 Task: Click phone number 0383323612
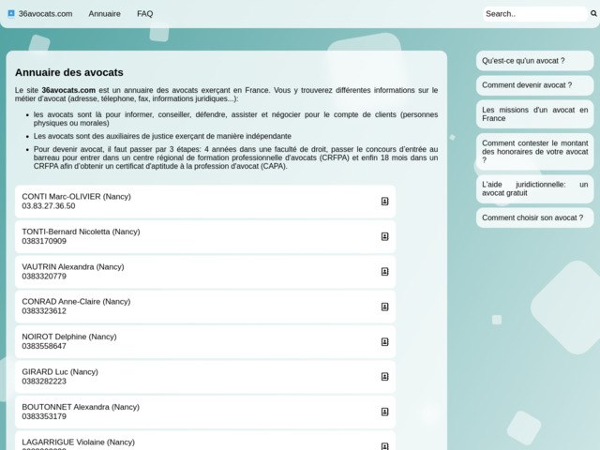pyautogui.click(x=44, y=311)
